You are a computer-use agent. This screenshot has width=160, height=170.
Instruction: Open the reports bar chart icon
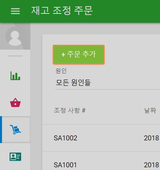[15, 76]
